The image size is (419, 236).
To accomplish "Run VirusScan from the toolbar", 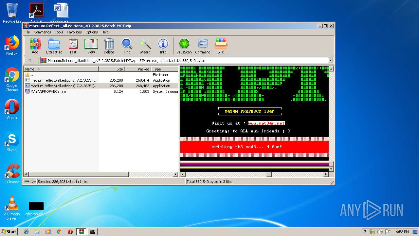I will 184,46.
